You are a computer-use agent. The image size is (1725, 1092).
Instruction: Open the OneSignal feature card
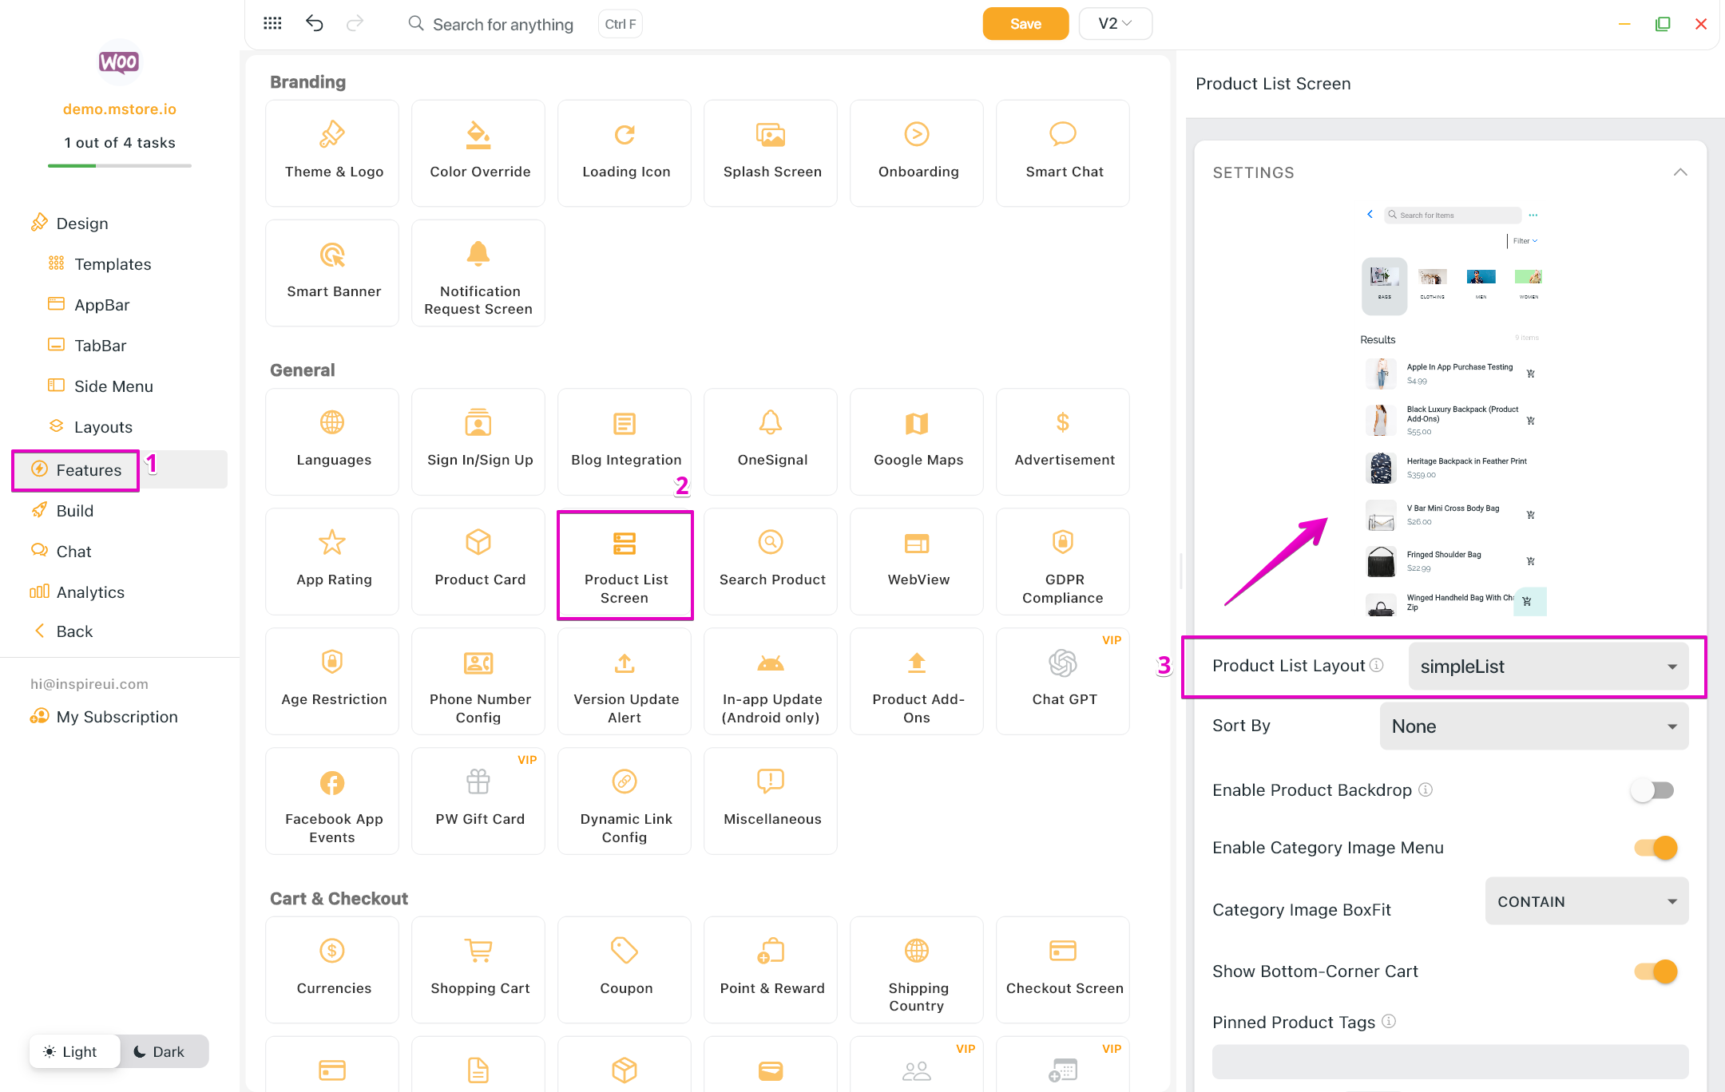[x=771, y=441]
